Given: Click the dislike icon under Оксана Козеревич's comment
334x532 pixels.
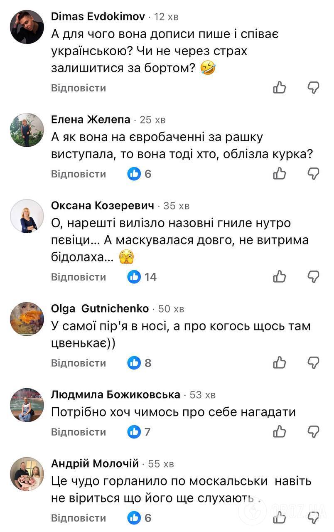Looking at the screenshot, I should pos(313,276).
